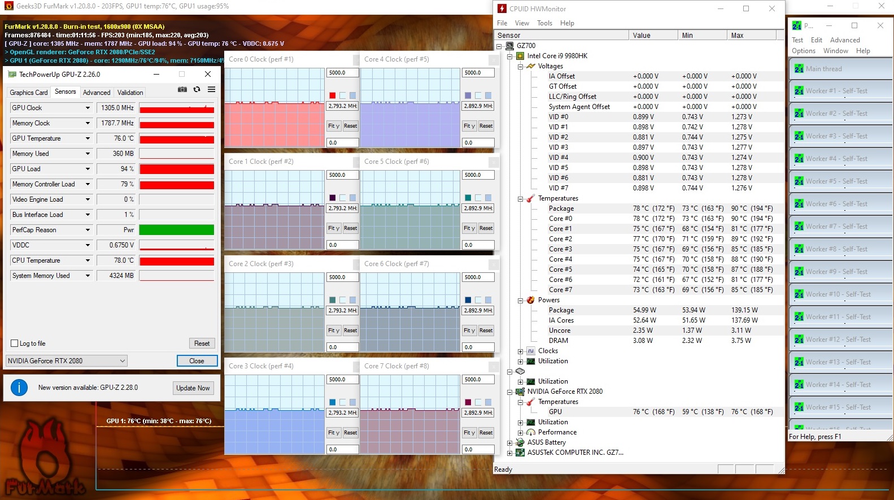
Task: Click the Max column header in HWMonitor
Action: coord(752,35)
